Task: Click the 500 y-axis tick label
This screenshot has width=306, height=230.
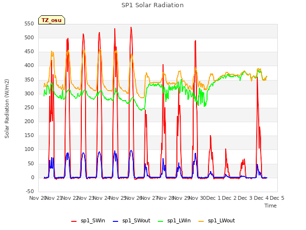Action: point(29,37)
